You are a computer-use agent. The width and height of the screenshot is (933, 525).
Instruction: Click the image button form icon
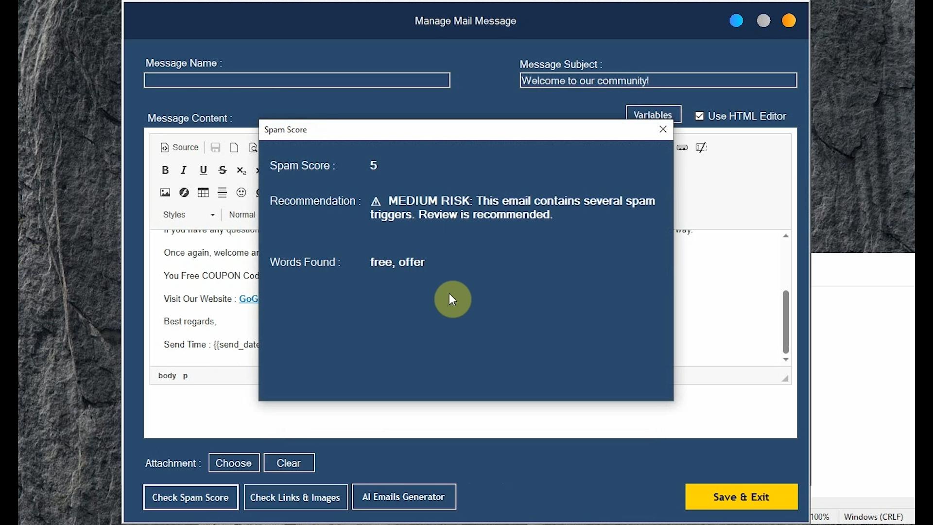[682, 148]
